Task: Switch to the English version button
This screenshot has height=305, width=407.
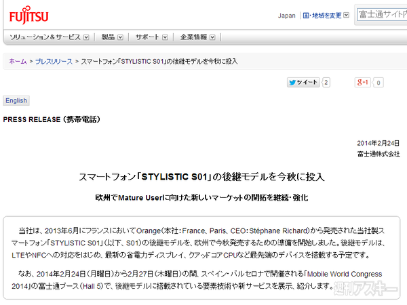Action: pos(16,100)
